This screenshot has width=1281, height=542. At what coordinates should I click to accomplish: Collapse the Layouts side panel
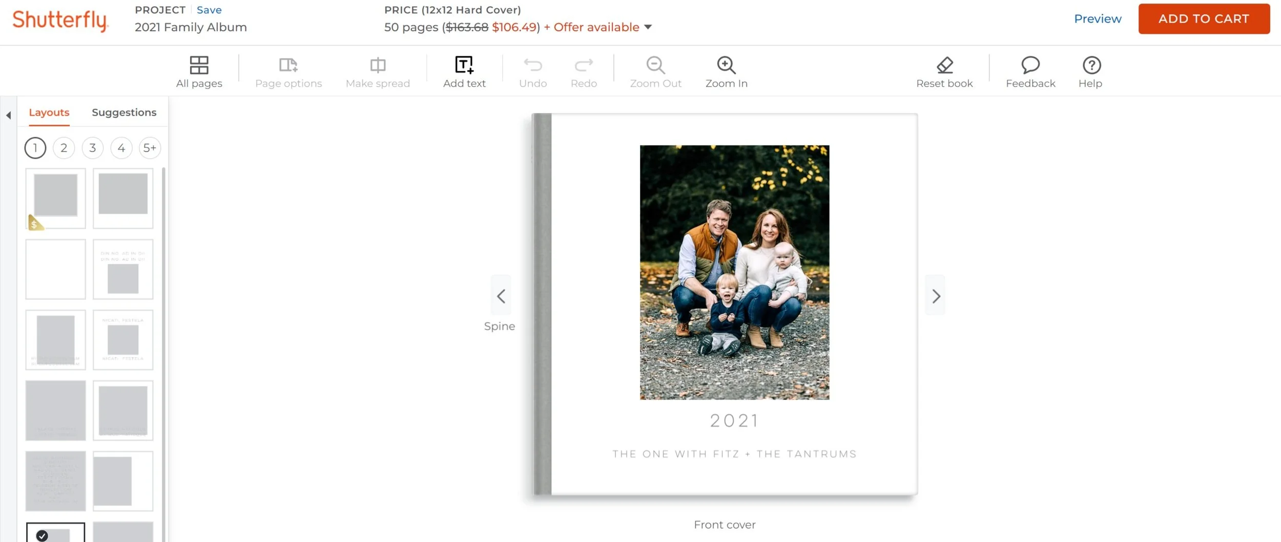pyautogui.click(x=8, y=115)
